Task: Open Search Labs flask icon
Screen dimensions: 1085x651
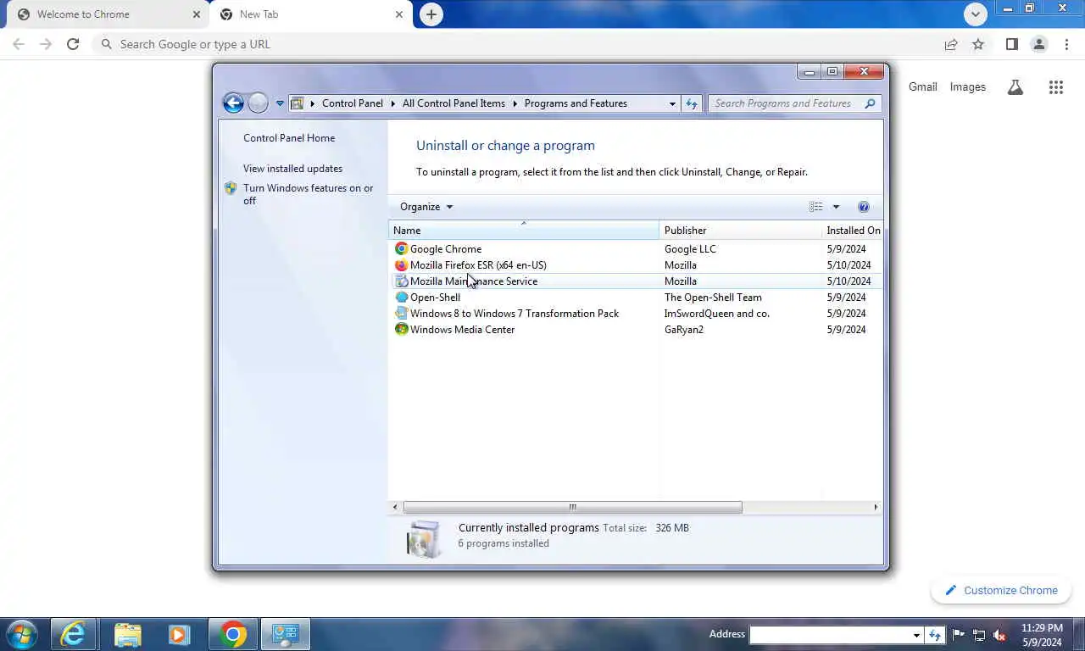Action: [1015, 86]
